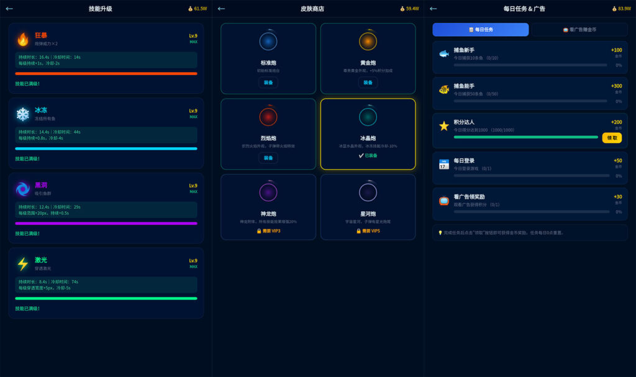Equip the 标准炮 skin
Image resolution: width=636 pixels, height=377 pixels.
[268, 83]
